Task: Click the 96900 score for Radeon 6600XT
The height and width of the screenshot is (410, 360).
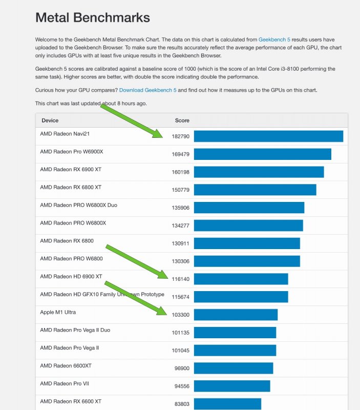Action: pos(182,368)
